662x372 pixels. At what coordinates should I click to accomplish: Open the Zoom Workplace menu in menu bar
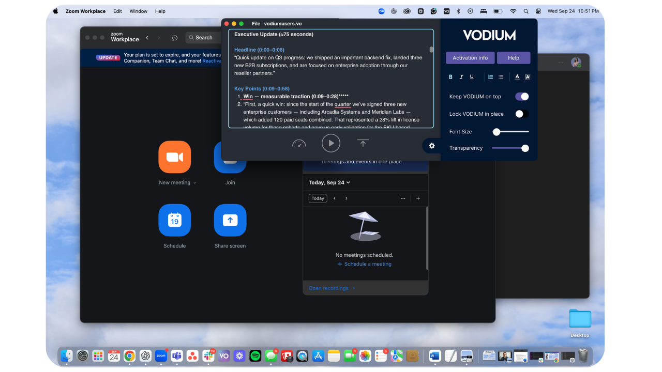85,11
